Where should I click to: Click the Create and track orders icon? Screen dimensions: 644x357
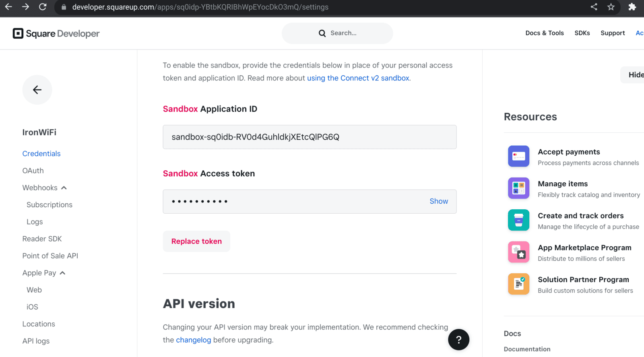click(518, 220)
